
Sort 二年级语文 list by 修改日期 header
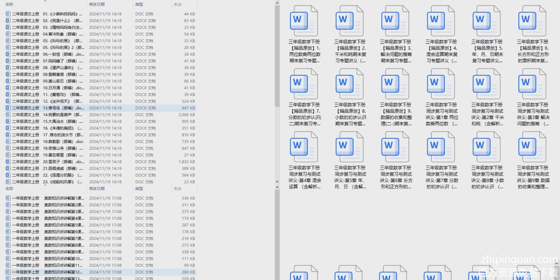[x=97, y=4]
